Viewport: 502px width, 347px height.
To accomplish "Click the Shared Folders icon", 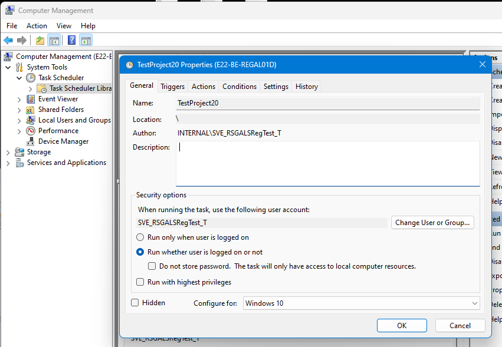I will point(31,110).
